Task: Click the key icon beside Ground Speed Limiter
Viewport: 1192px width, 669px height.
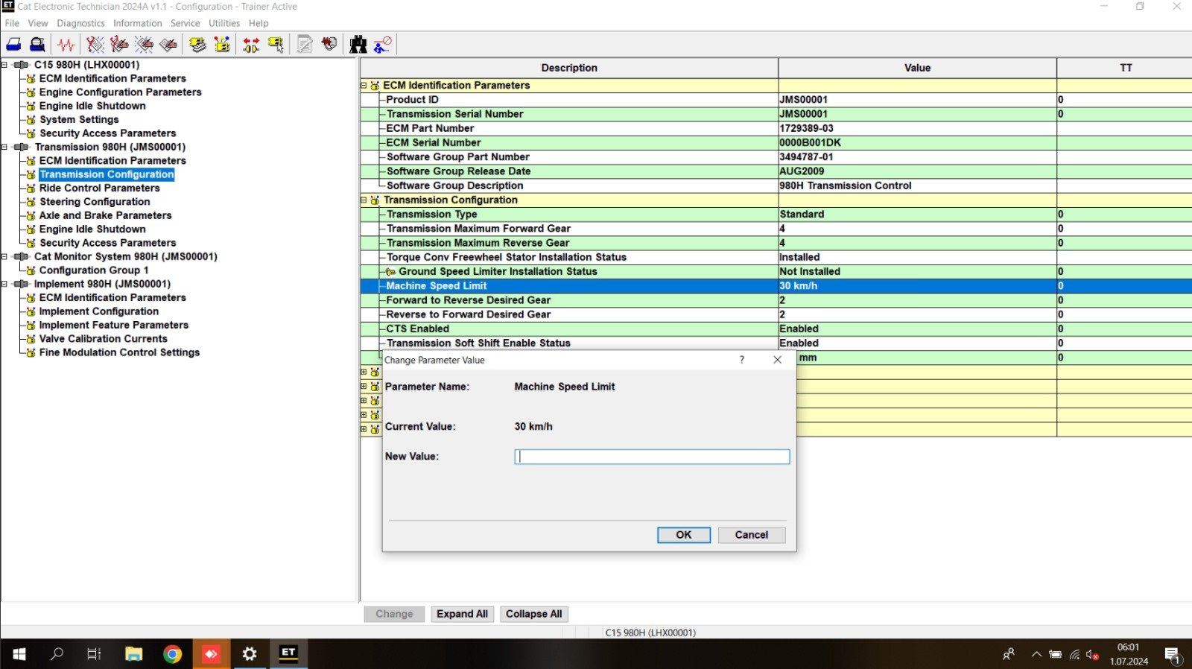Action: pyautogui.click(x=390, y=272)
